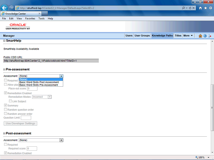Open the Edit menu
Image resolution: width=214 pixels, height=160 pixels.
11,19
